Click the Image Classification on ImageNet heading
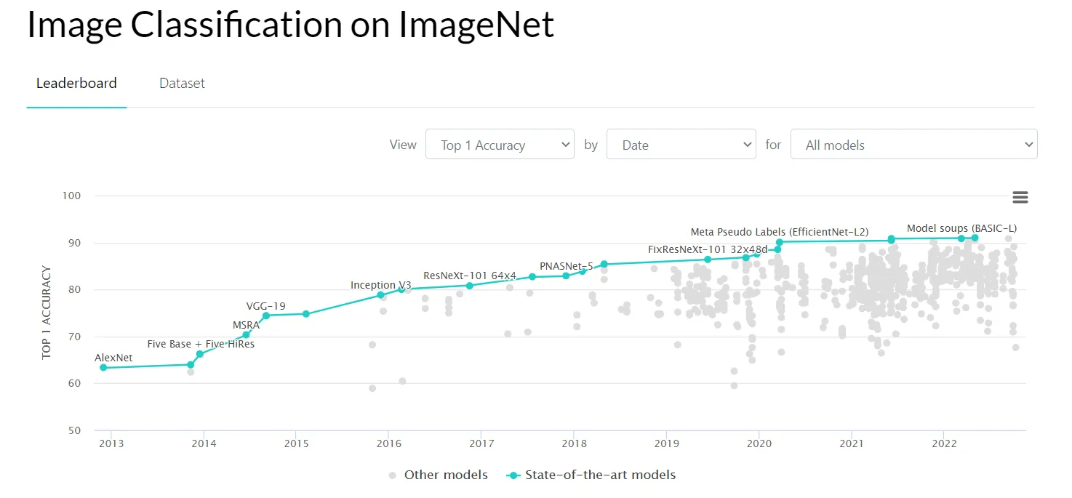Screen dimensions: 1072x498 pos(290,25)
